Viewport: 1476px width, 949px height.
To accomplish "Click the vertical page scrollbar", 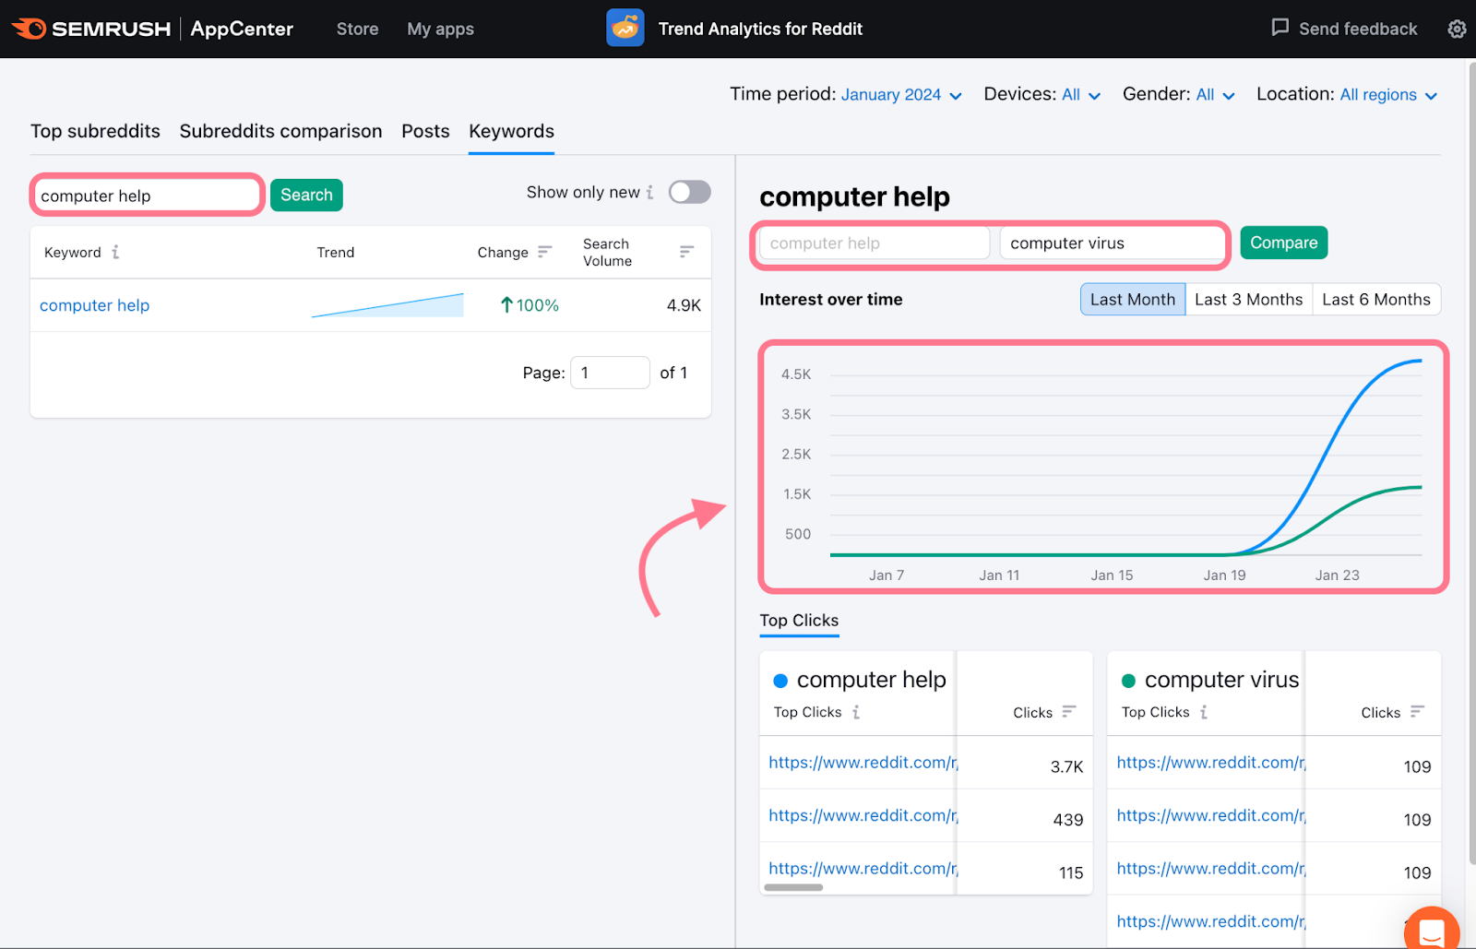I will click(1470, 461).
